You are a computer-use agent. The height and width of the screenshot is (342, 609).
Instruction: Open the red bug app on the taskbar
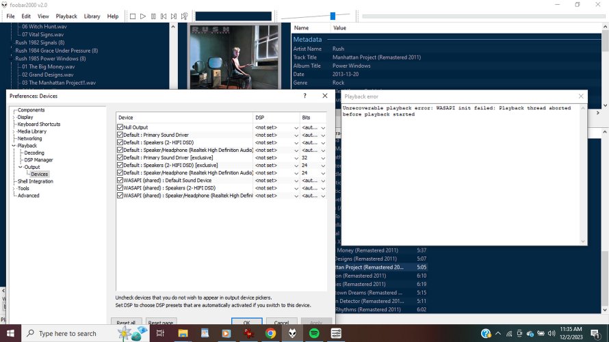coord(248,333)
